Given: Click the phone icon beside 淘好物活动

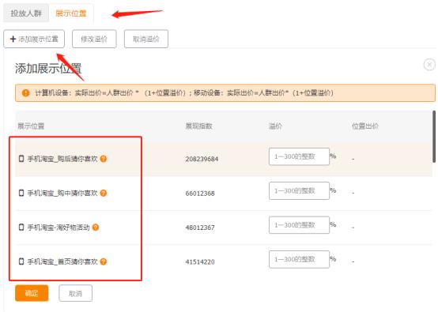Looking at the screenshot, I should [21, 227].
